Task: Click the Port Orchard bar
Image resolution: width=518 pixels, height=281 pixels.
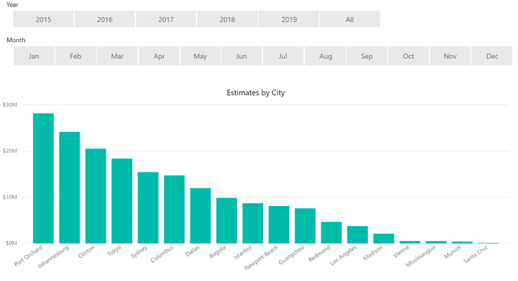Action: [x=44, y=178]
